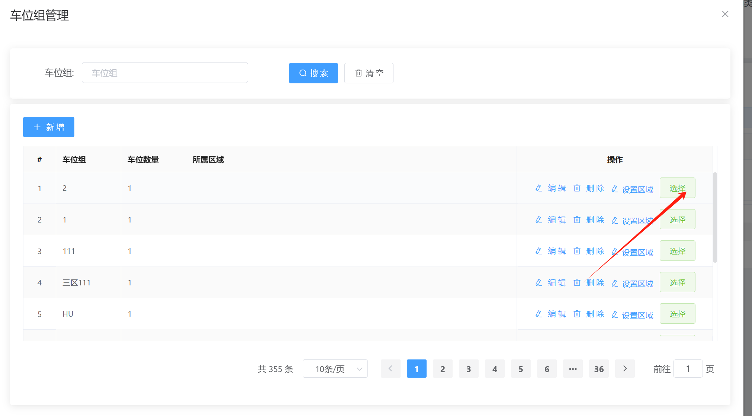
Task: Jump to last page 36
Action: (599, 369)
